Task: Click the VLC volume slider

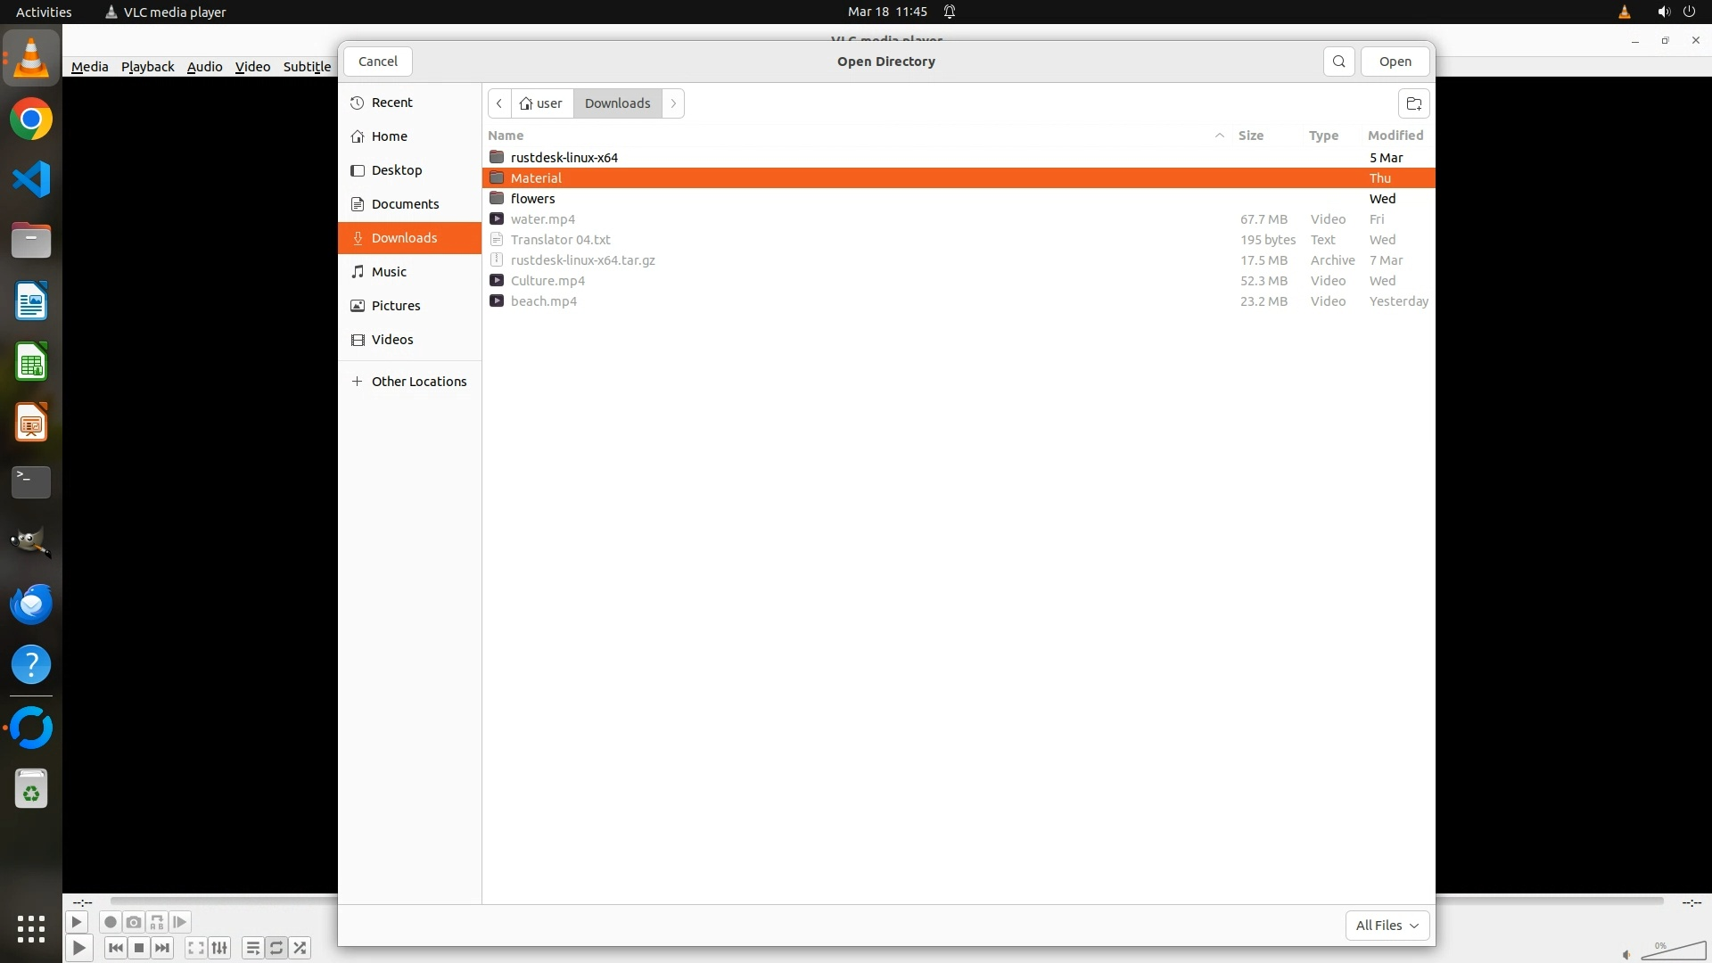Action: pyautogui.click(x=1673, y=951)
